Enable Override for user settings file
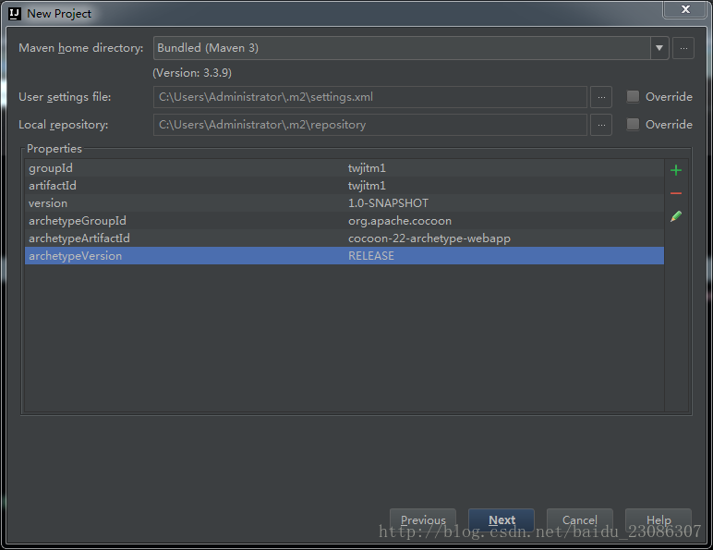 (633, 96)
